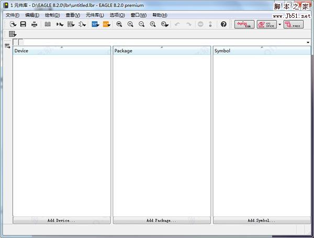Viewport: 314px width, 238px height.
Task: Click the orange BRD board icon
Action: tap(106, 25)
